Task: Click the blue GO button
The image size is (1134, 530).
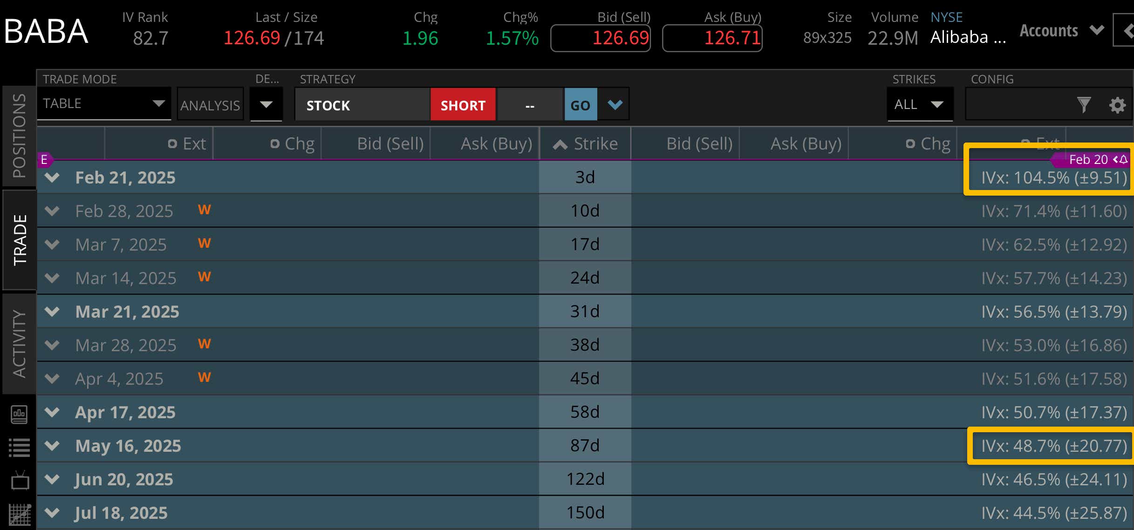Action: 580,105
